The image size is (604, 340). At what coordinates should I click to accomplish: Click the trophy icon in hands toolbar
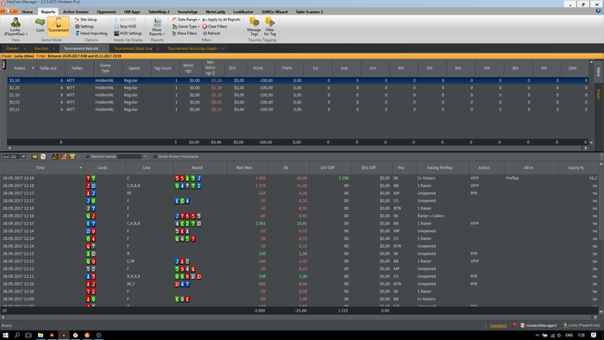tap(72, 157)
